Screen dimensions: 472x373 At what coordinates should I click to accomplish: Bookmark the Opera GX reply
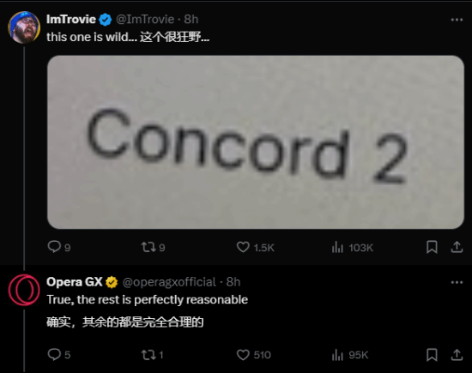pyautogui.click(x=432, y=355)
